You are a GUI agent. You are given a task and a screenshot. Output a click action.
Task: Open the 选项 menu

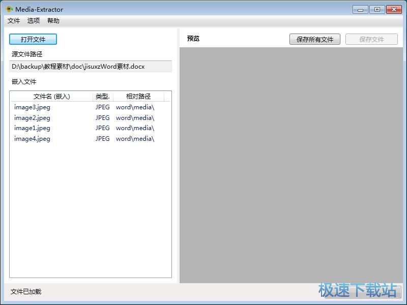pos(33,21)
